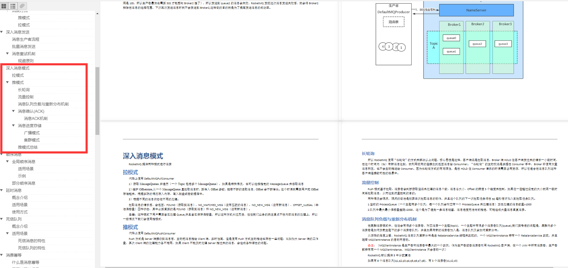The image size is (568, 268).
Task: Click the queue2 box in the diagram
Action: [x=477, y=44]
